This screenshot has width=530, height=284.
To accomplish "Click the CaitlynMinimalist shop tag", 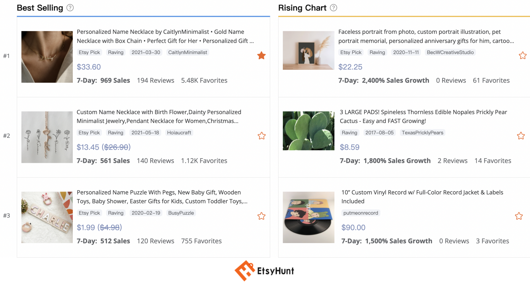I will point(188,52).
